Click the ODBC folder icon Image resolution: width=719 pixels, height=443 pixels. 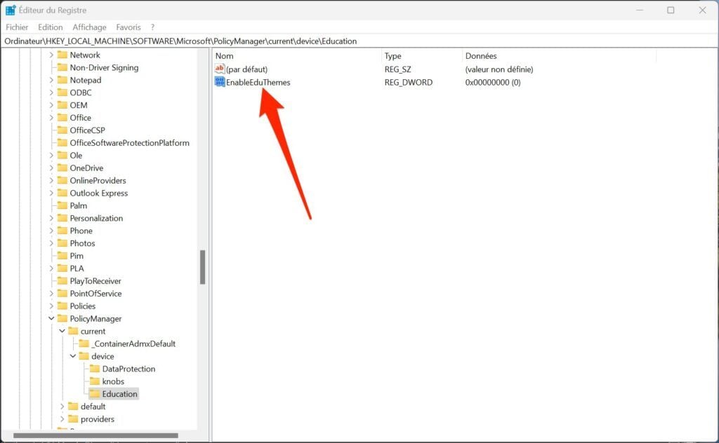[x=62, y=93]
